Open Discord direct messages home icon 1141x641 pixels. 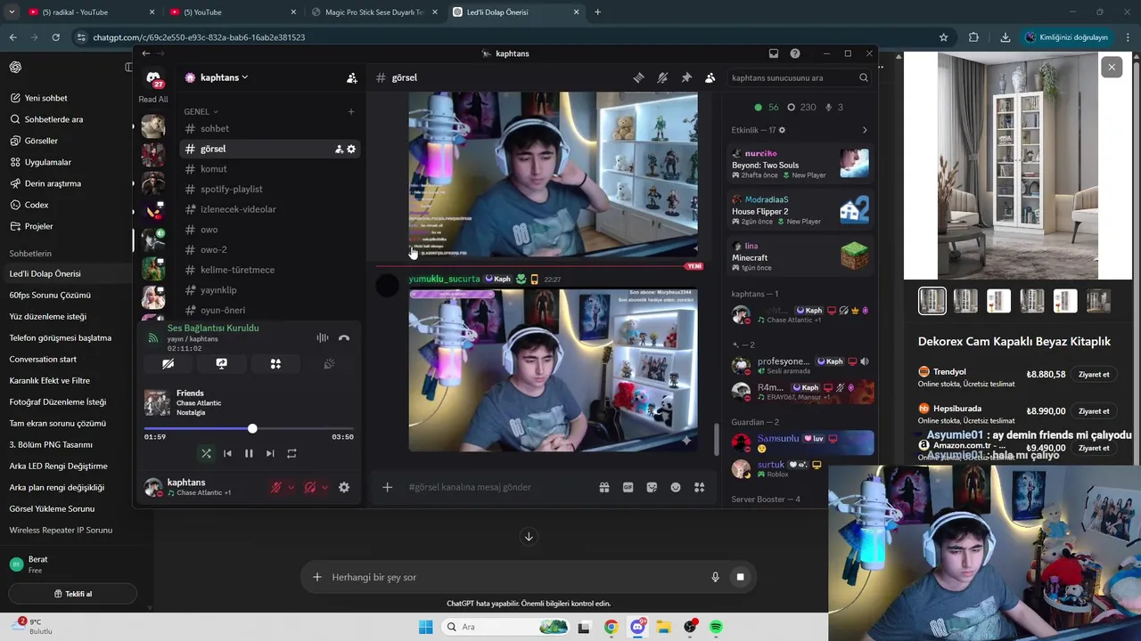(153, 77)
